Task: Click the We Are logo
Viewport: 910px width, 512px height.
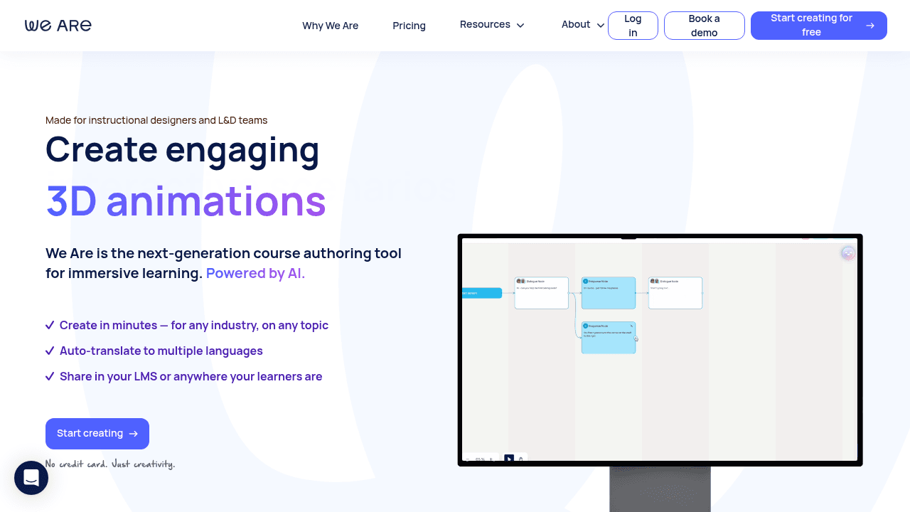Action: click(x=58, y=25)
